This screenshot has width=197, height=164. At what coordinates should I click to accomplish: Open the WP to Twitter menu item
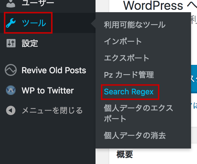[x=48, y=90]
